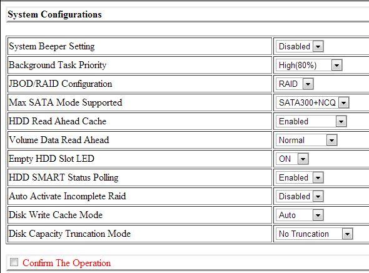This screenshot has height=273, width=369.
Task: Tick the Confirm The Operation checkbox
Action: pyautogui.click(x=14, y=262)
